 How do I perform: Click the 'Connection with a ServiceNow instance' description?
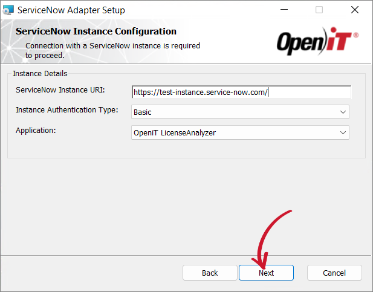tap(112, 50)
